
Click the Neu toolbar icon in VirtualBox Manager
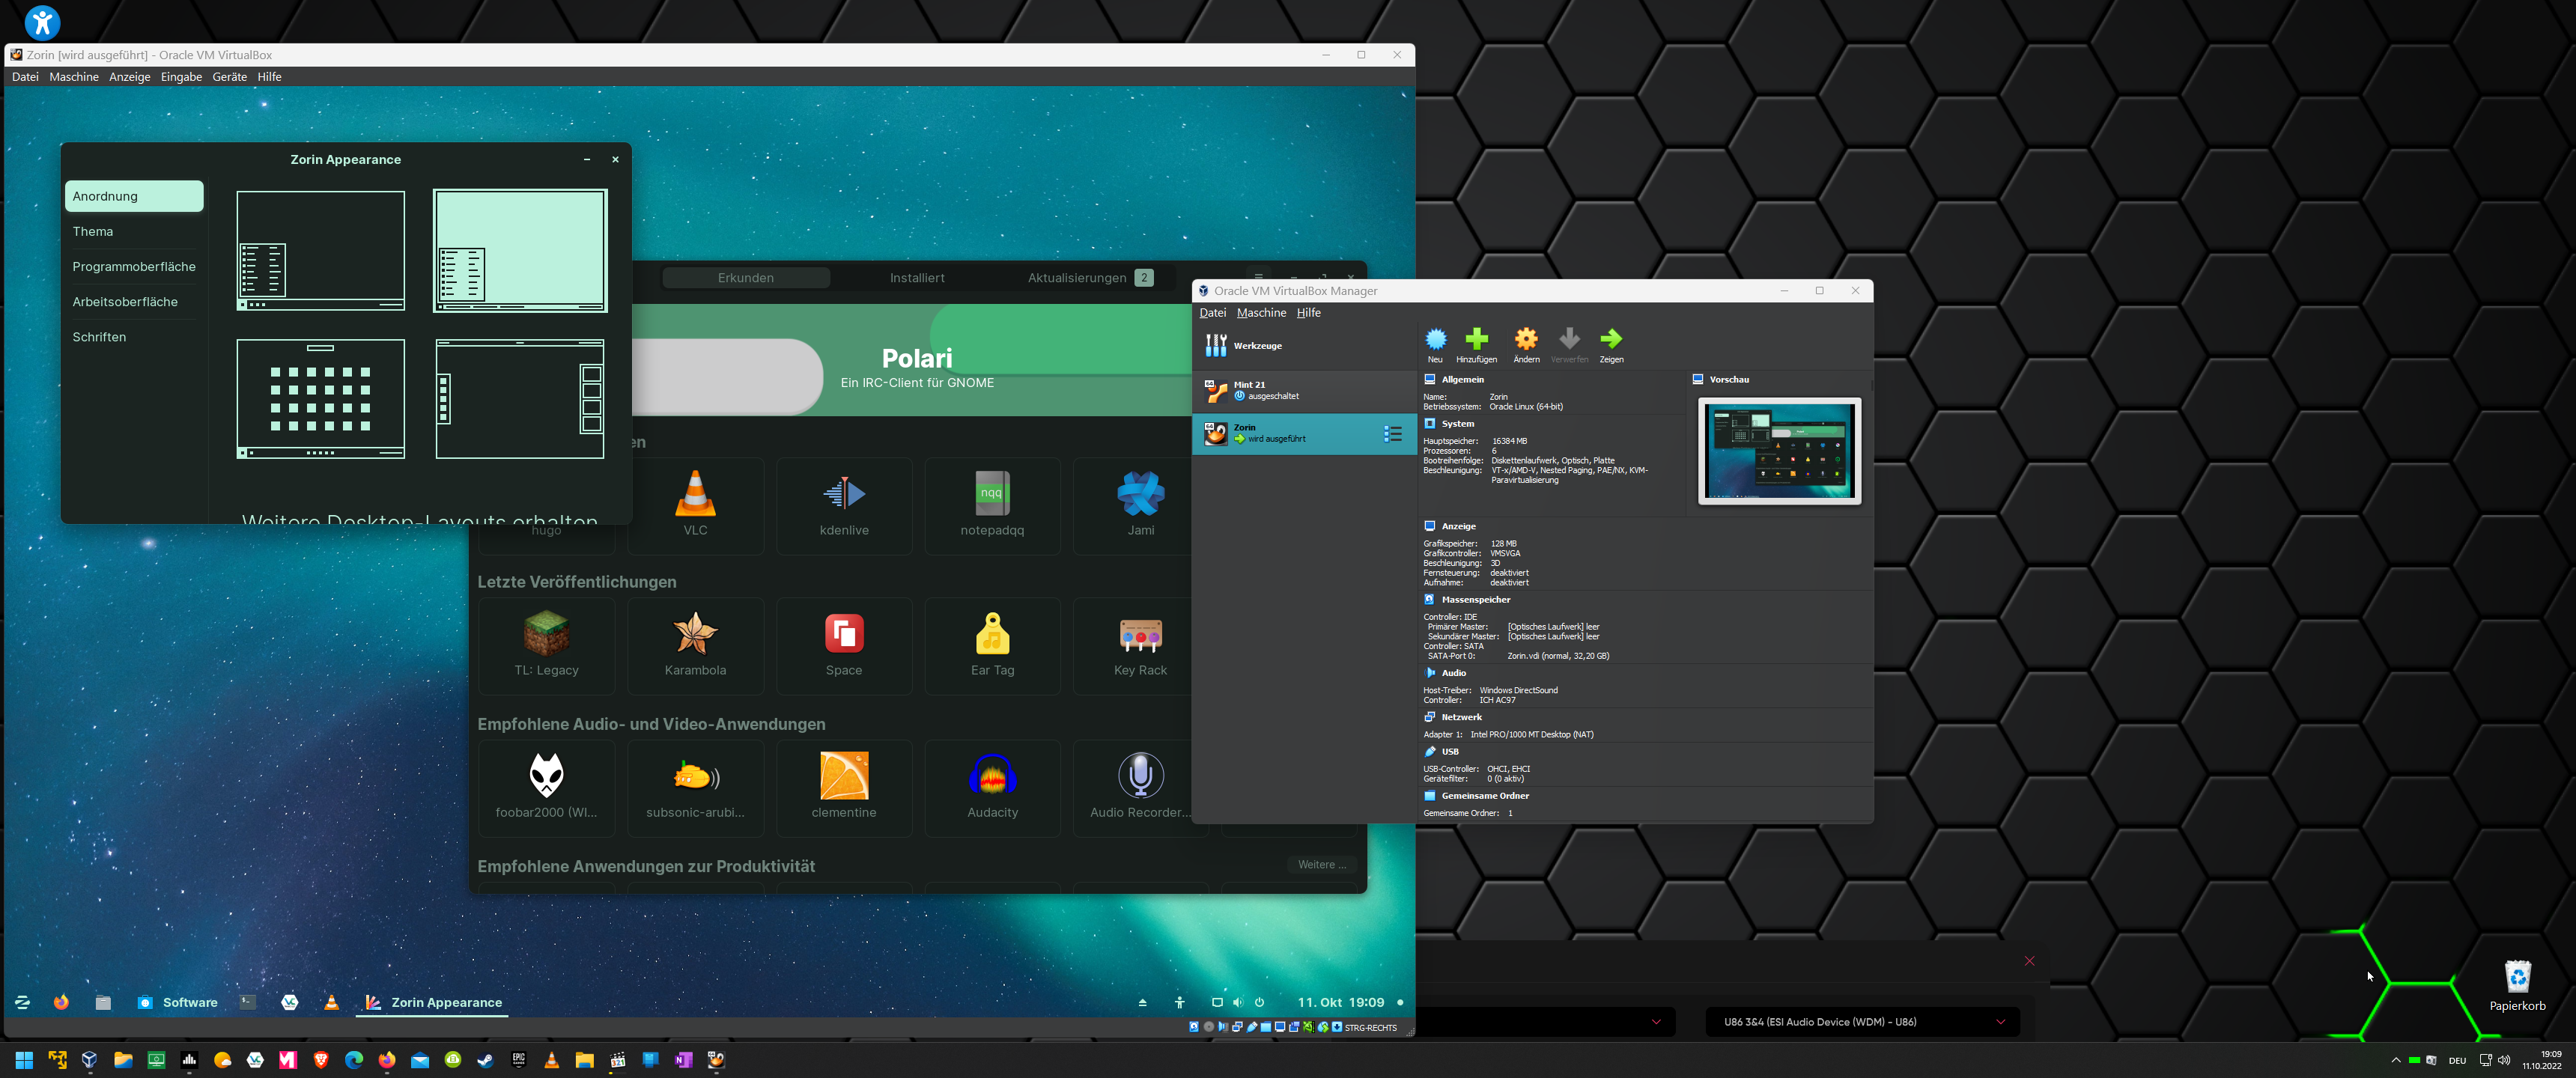tap(1435, 341)
